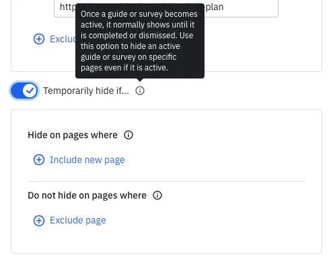Click the dark tooltip about active guides
Screen dimensions: 333x261
(140, 41)
